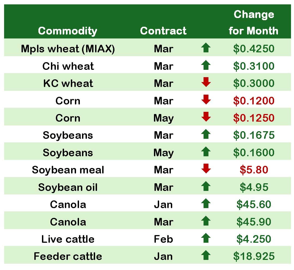The image size is (294, 270).
Task: Click the red $5.80 Soybean meal value
Action: (x=254, y=170)
